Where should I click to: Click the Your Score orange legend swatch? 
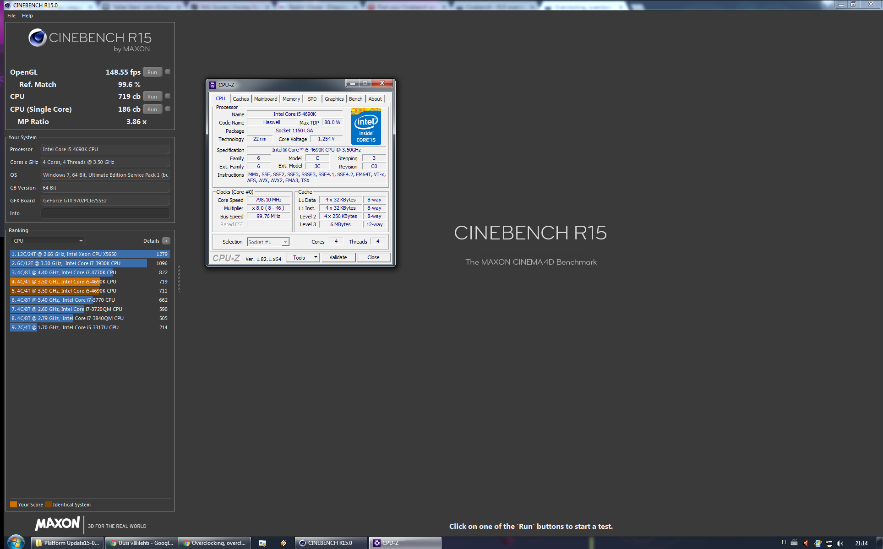point(13,505)
